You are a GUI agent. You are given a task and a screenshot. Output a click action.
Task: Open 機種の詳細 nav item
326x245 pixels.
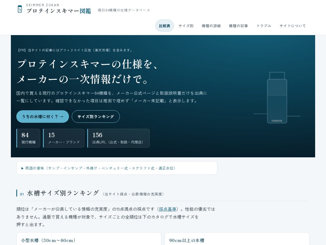click(x=211, y=26)
